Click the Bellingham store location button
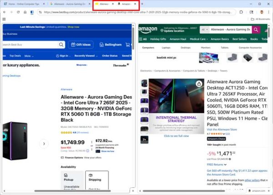 click(x=111, y=44)
